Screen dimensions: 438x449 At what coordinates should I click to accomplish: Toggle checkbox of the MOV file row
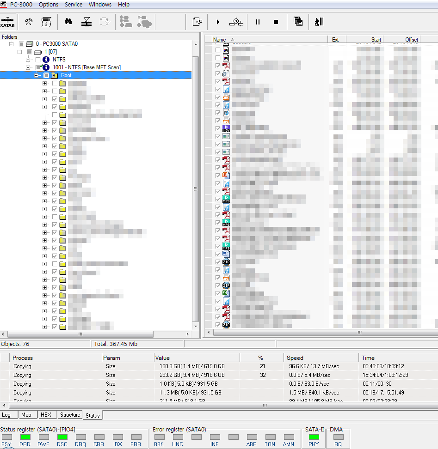(x=218, y=128)
